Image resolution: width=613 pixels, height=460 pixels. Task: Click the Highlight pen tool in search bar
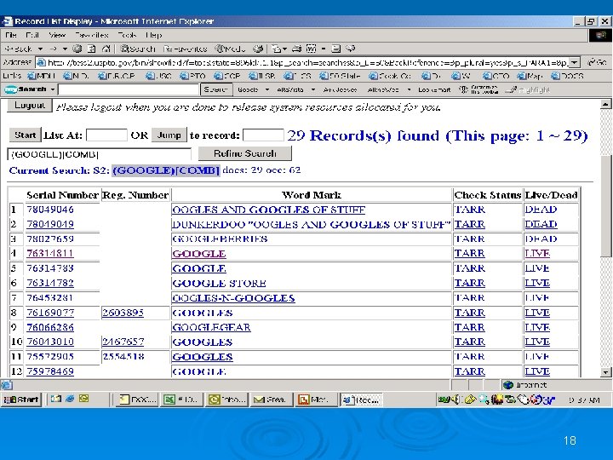click(x=528, y=90)
